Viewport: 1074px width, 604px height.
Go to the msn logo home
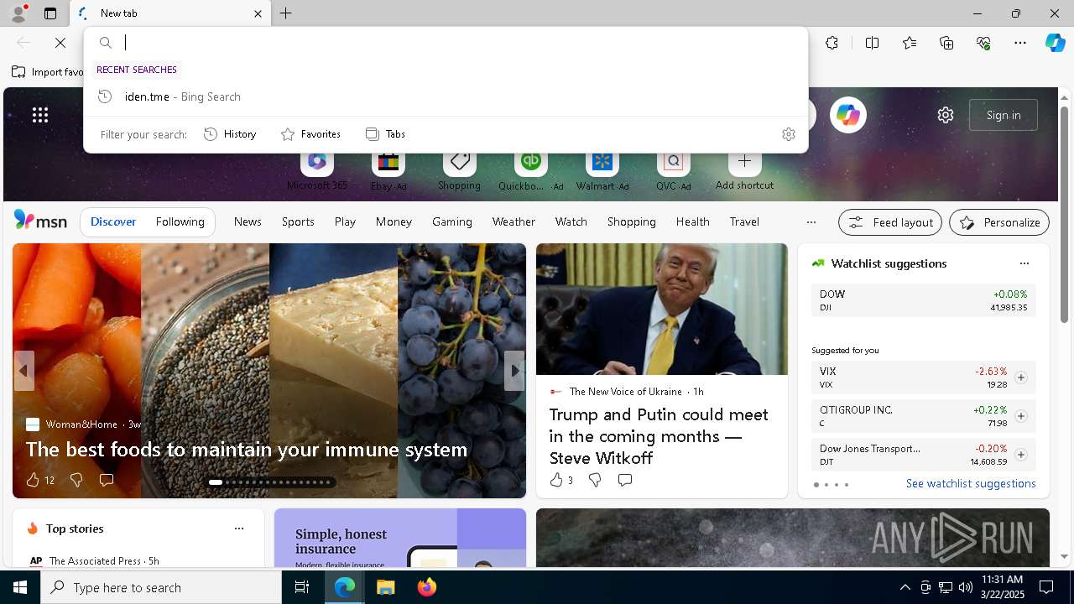click(x=40, y=221)
